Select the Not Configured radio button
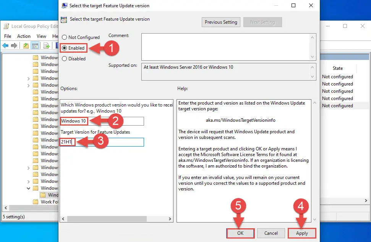The width and height of the screenshot is (371, 242). 64,37
